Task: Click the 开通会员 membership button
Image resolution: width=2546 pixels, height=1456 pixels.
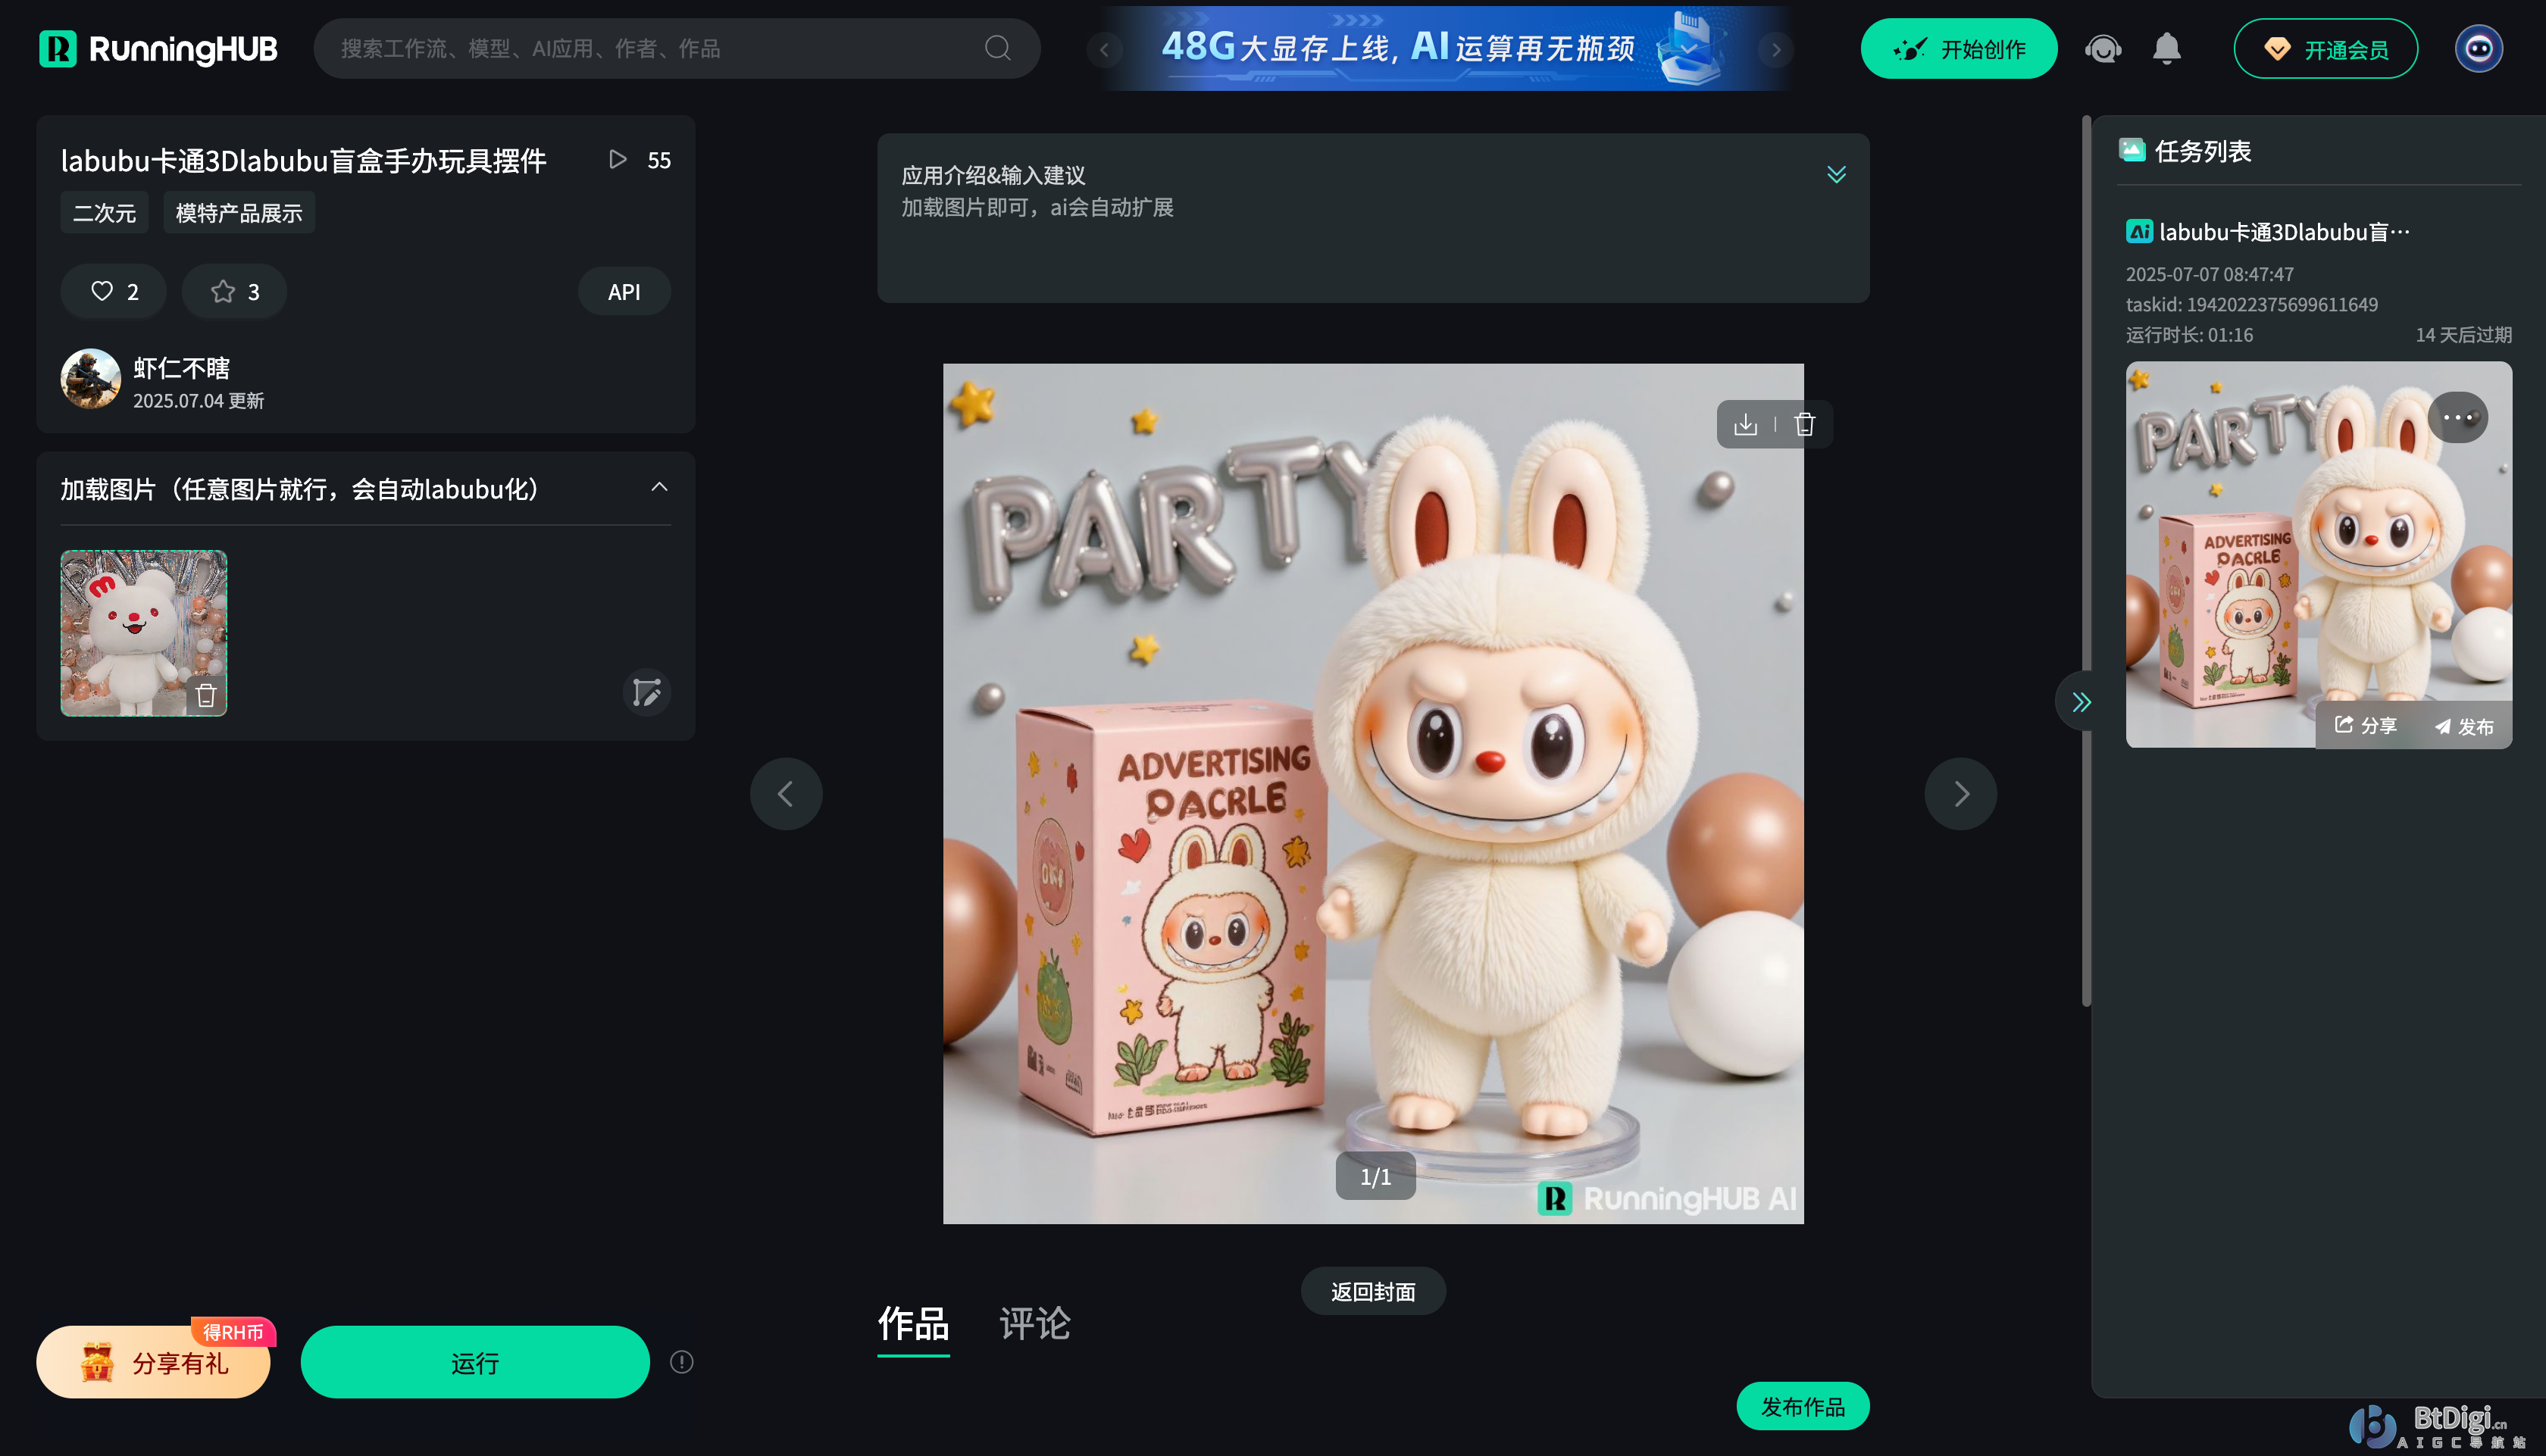Action: tap(2325, 49)
